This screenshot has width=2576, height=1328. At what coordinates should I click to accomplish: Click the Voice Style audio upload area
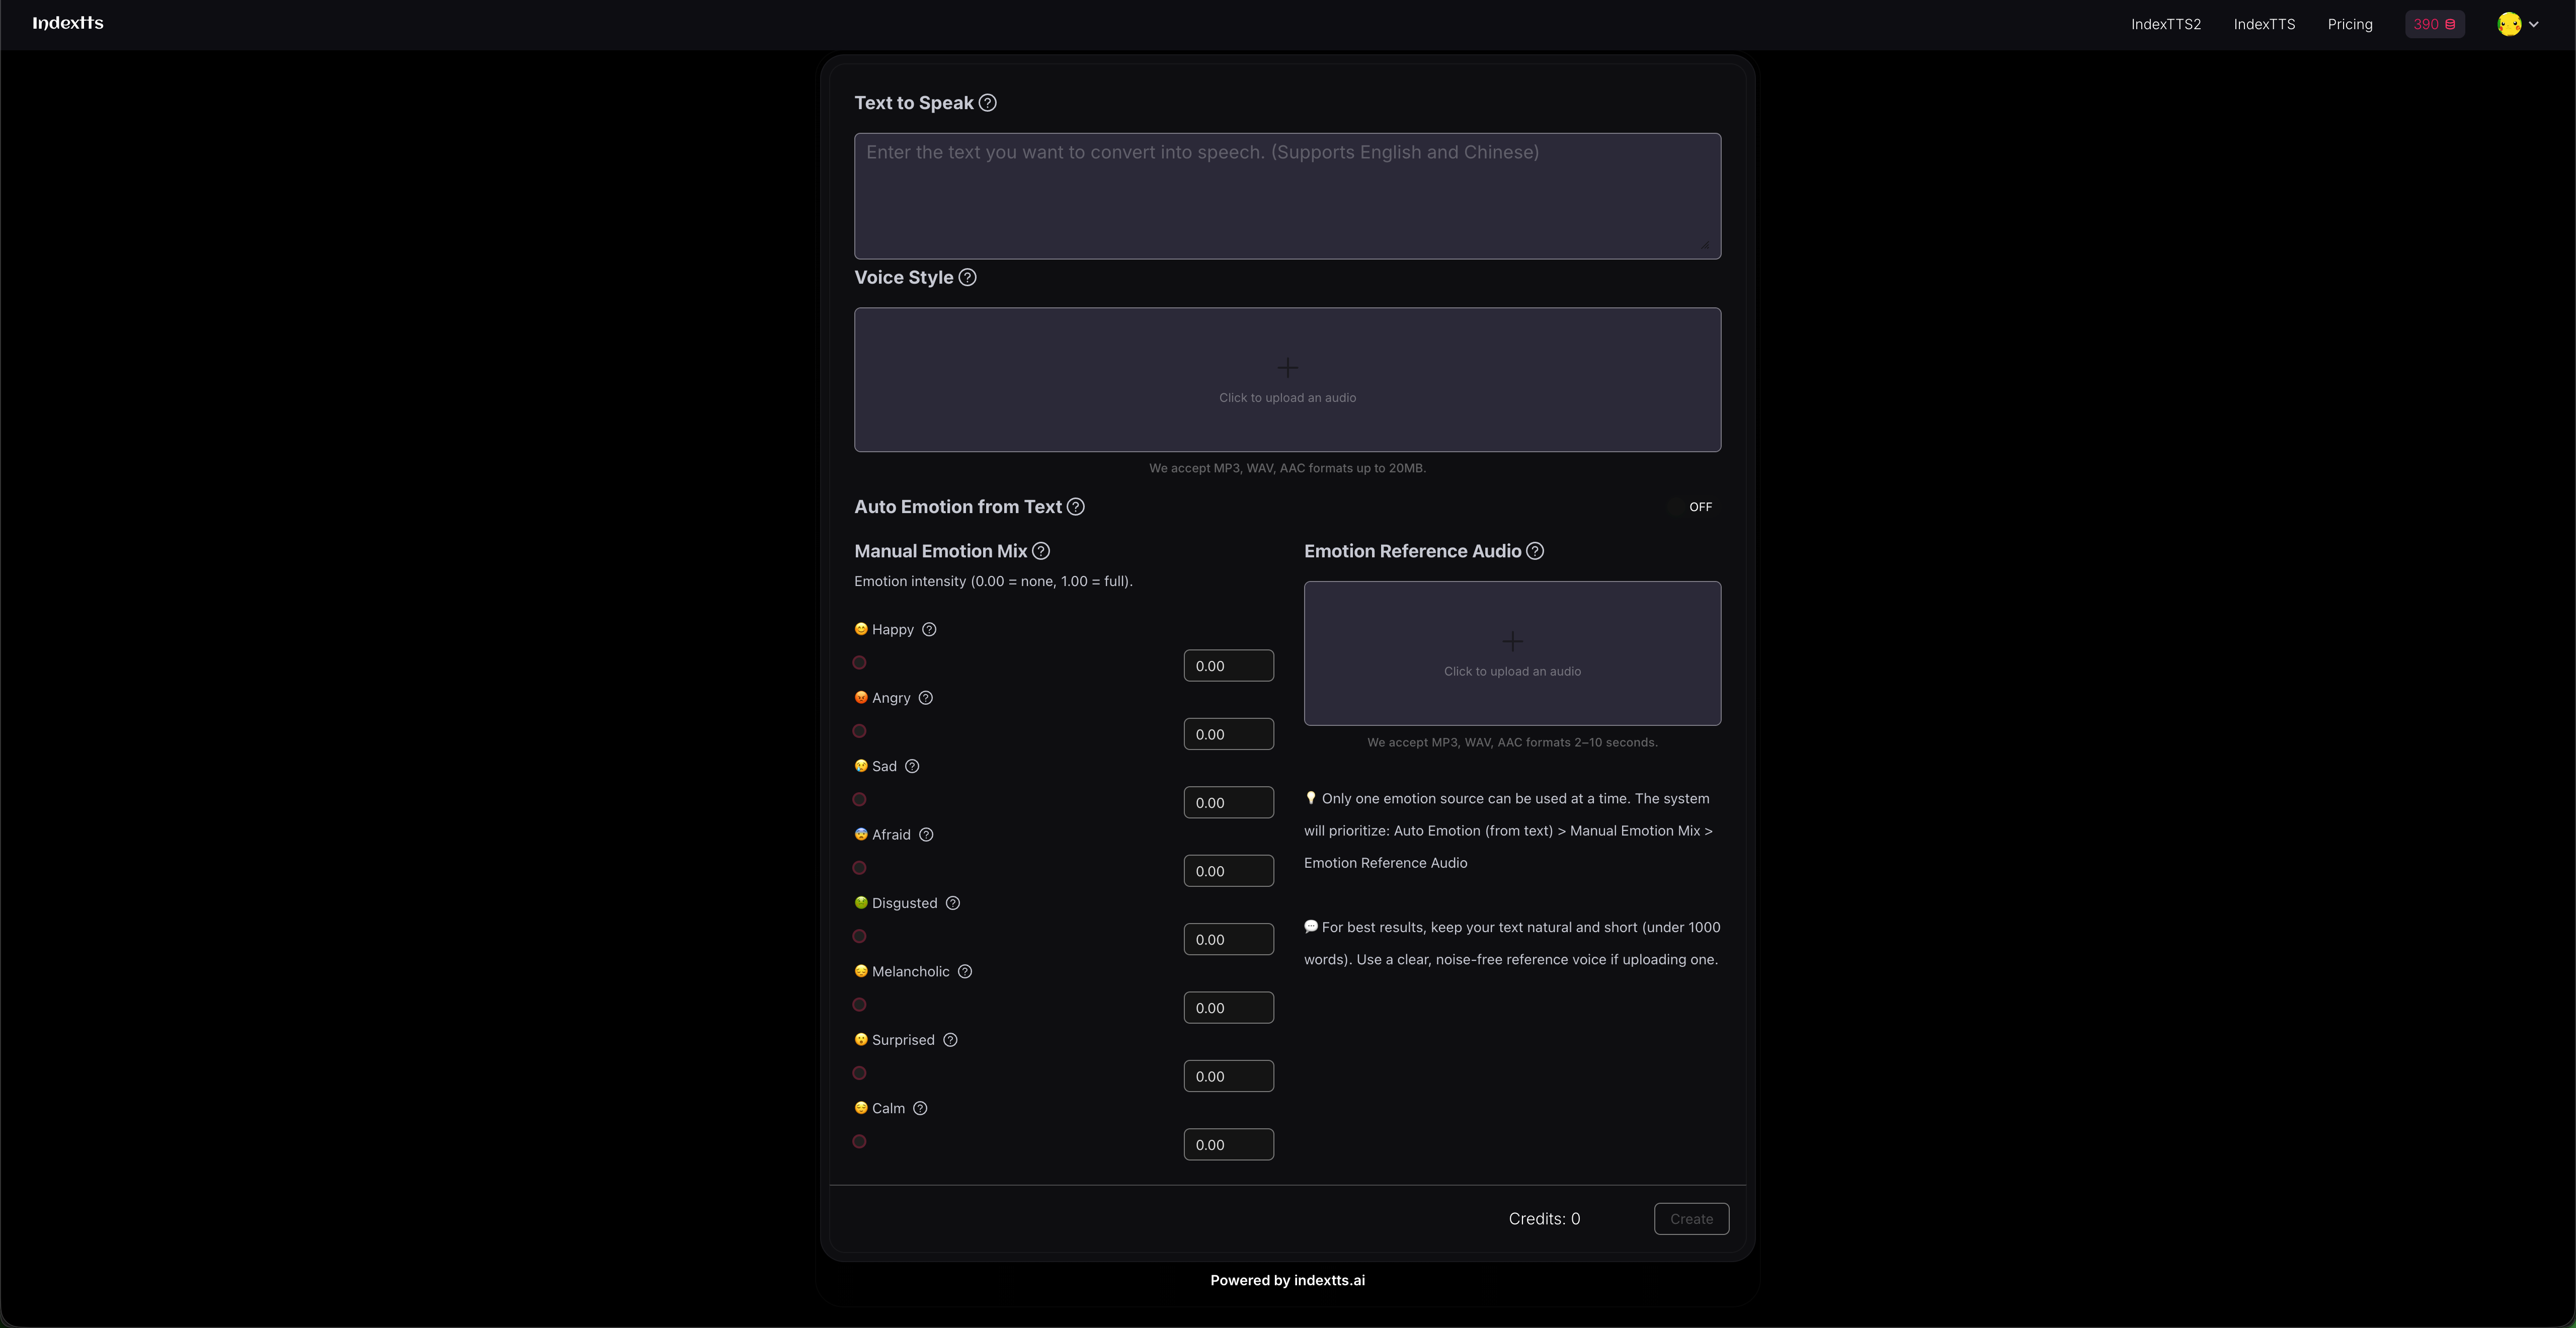(1287, 380)
